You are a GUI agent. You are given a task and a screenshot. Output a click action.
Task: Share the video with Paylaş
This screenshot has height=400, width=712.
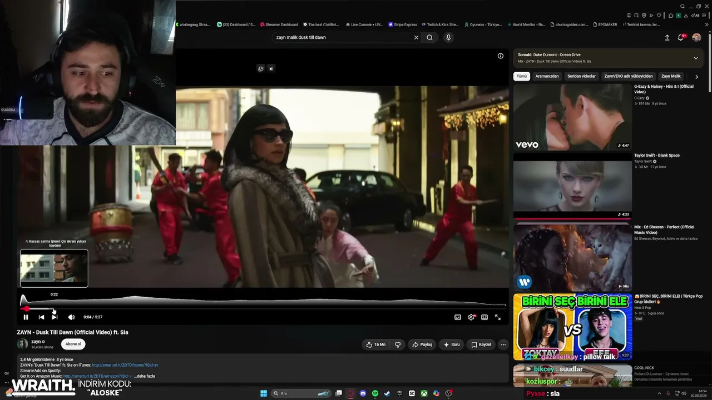point(422,344)
